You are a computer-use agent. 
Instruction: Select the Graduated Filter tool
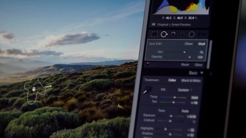pyautogui.click(x=182, y=34)
